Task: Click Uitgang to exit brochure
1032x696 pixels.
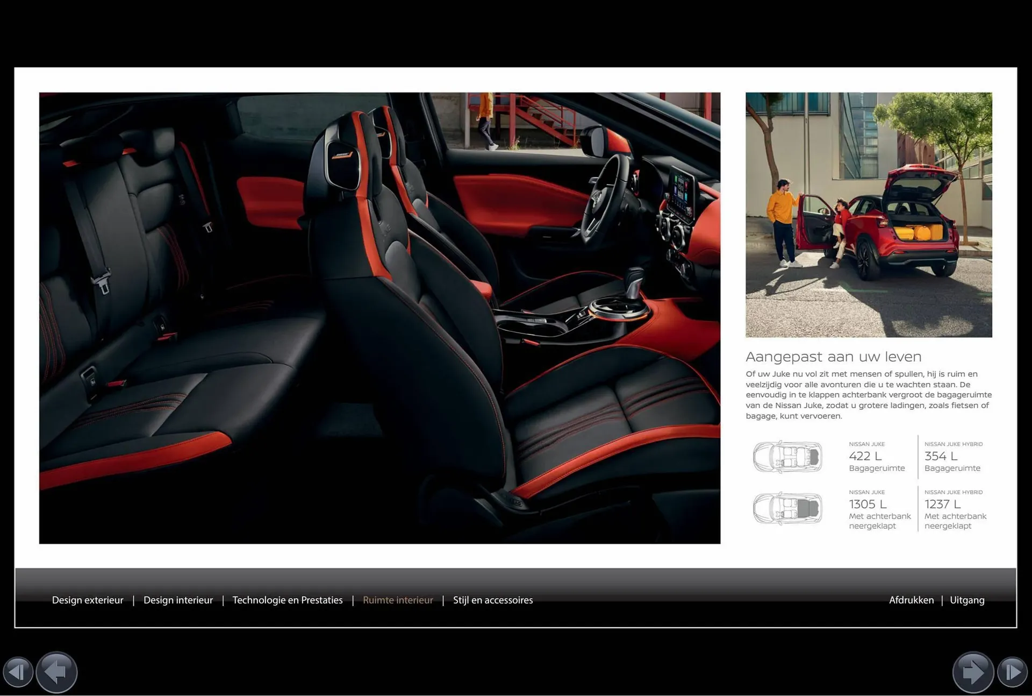Action: 967,600
